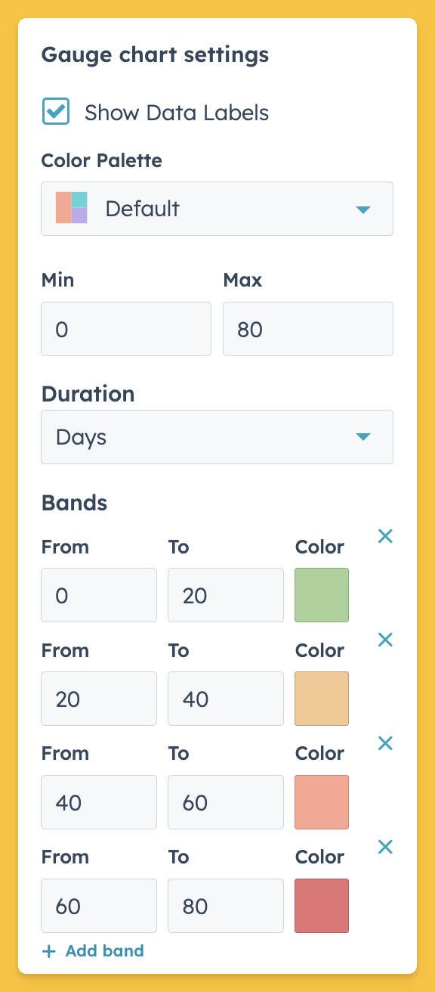Change the salmon band color swatch
The height and width of the screenshot is (992, 435).
[x=322, y=802]
